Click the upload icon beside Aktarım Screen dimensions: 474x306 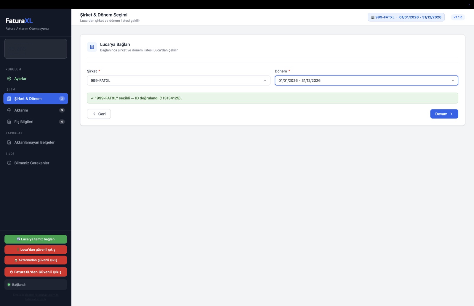click(9, 110)
